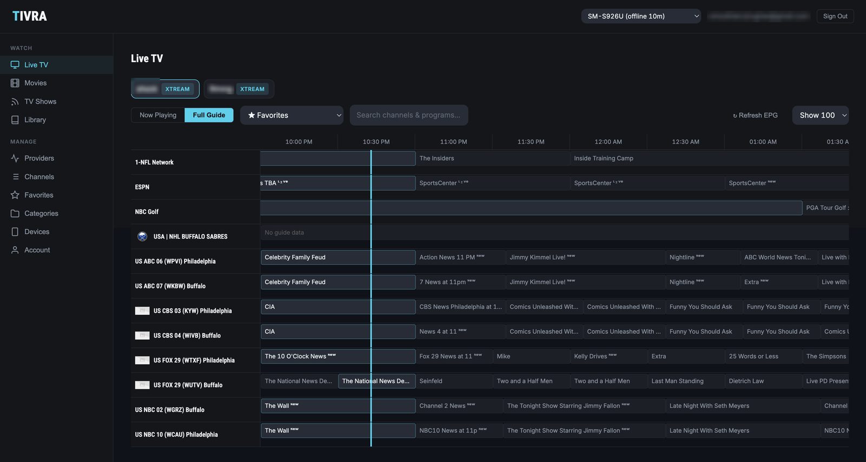Click the Providers activity icon

pyautogui.click(x=15, y=159)
